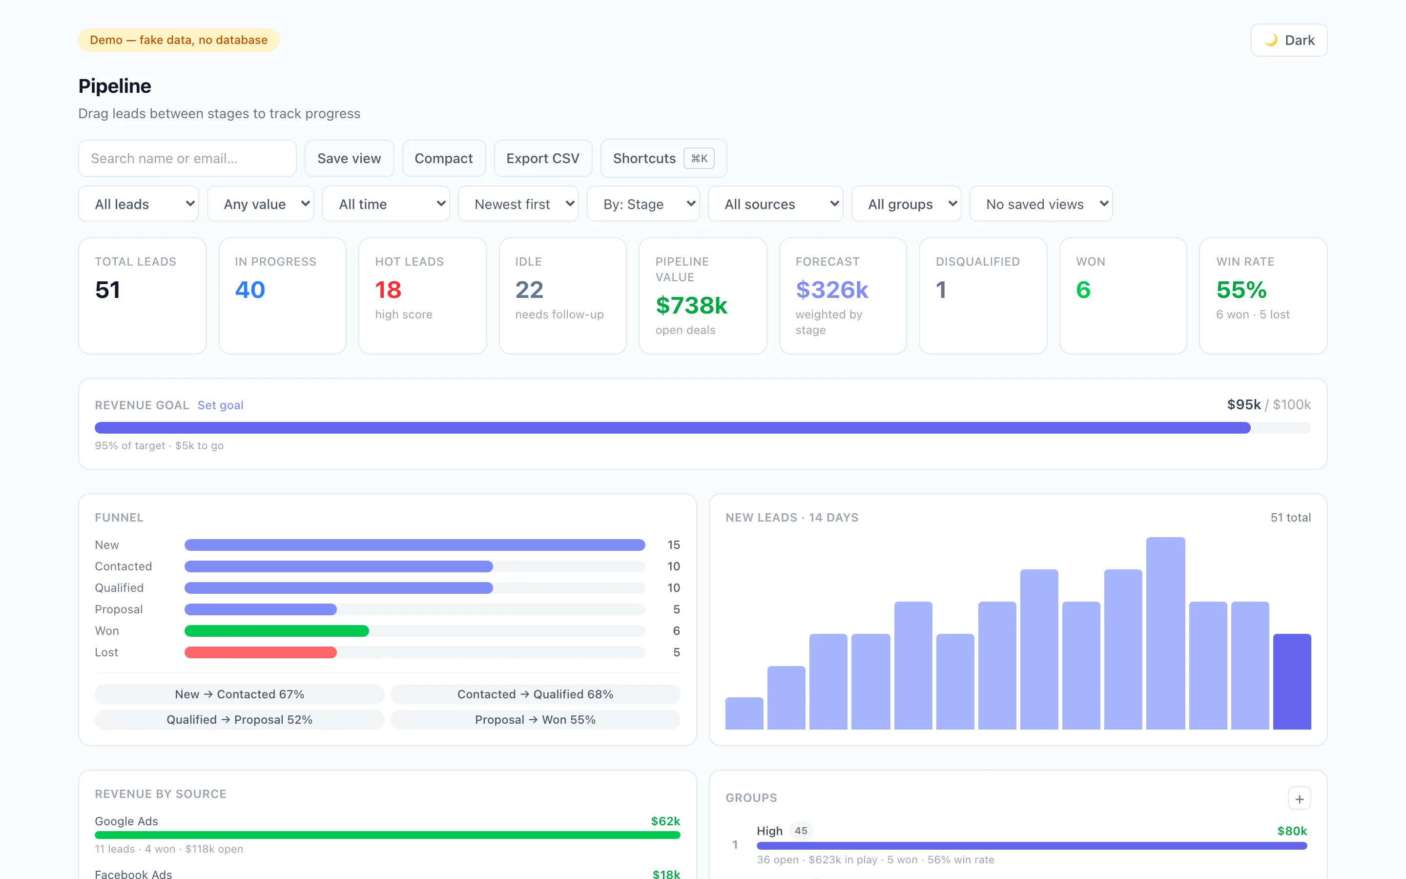The height and width of the screenshot is (879, 1406).
Task: Click the Google Ads revenue row
Action: pyautogui.click(x=388, y=834)
